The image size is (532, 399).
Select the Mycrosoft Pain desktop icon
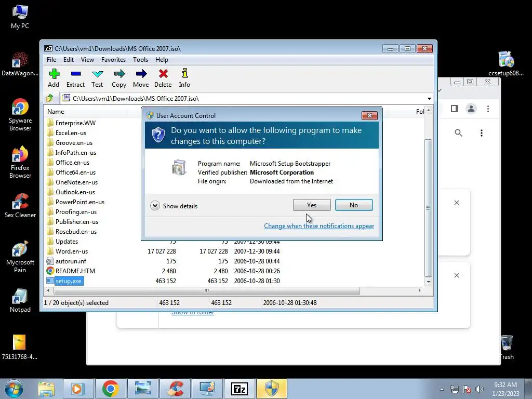(20, 257)
